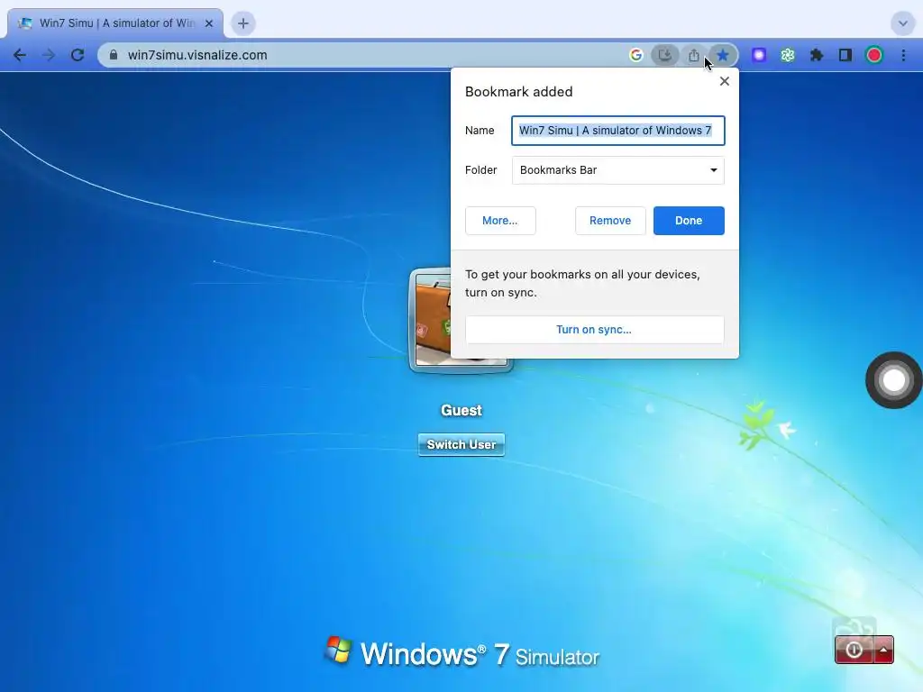This screenshot has height=692, width=923.
Task: Click the green ChatGPT-style extension icon
Action: [788, 55]
